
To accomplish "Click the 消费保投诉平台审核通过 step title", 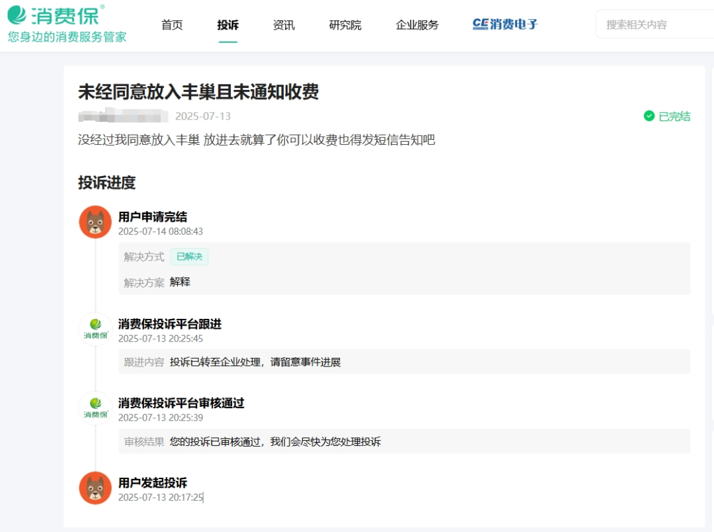I will [181, 403].
